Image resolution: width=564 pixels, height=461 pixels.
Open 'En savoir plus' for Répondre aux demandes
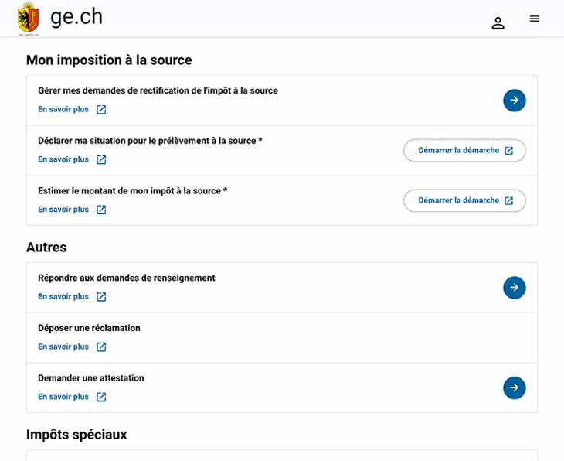[x=63, y=296]
